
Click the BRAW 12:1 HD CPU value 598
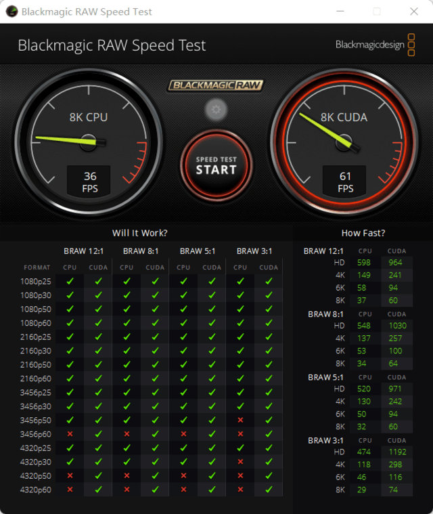tap(364, 263)
